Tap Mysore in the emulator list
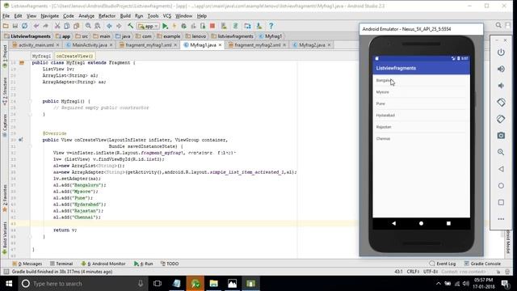 click(422, 92)
